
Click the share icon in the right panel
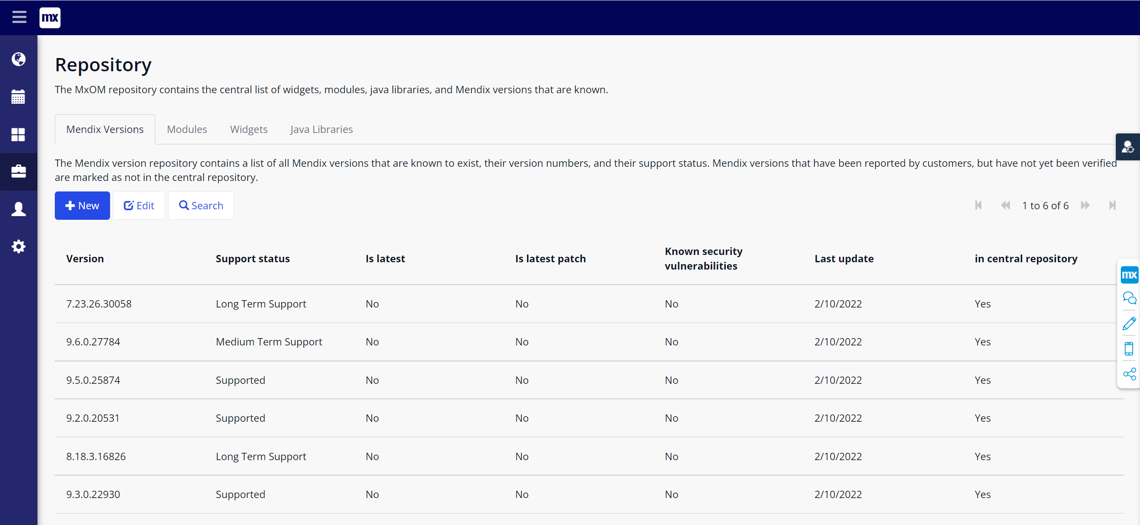(x=1129, y=374)
